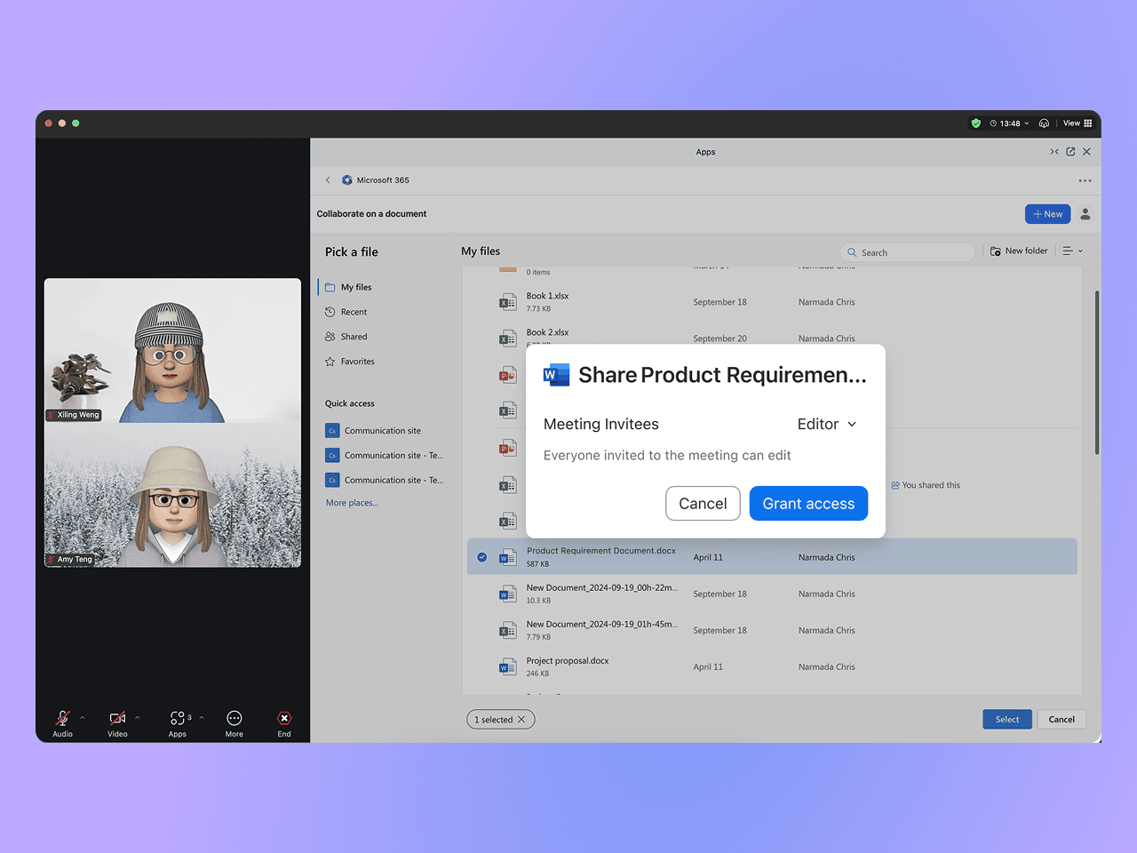Open the three-dot menu in Microsoft 365 header
The width and height of the screenshot is (1137, 853).
click(1085, 179)
